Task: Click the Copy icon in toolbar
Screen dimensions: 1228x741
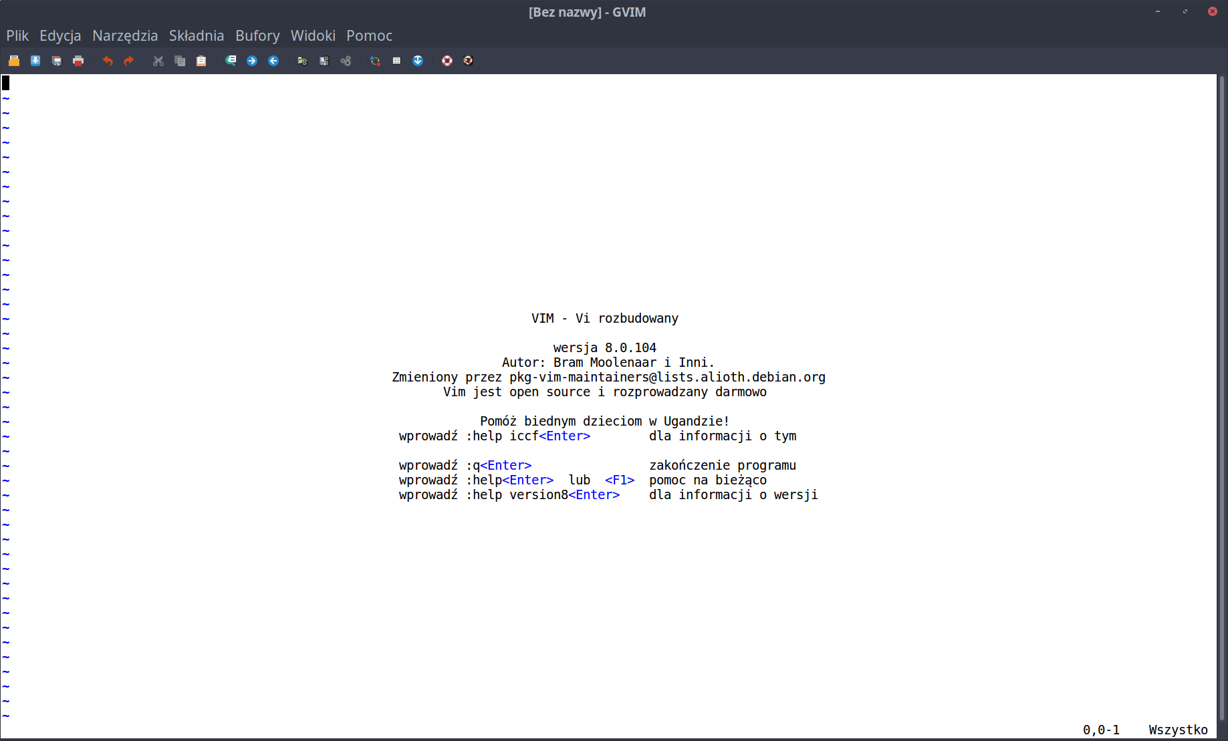Action: (x=180, y=61)
